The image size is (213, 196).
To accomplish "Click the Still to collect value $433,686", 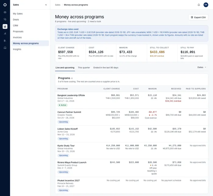I will 157,52.
